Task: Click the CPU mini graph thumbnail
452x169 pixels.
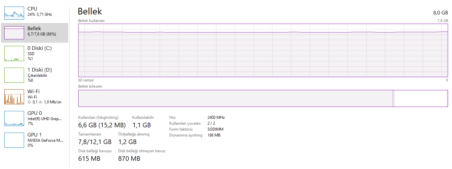Action: coord(14,12)
